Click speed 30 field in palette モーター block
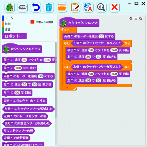The height and width of the screenshot is (147, 147). pos(41,76)
